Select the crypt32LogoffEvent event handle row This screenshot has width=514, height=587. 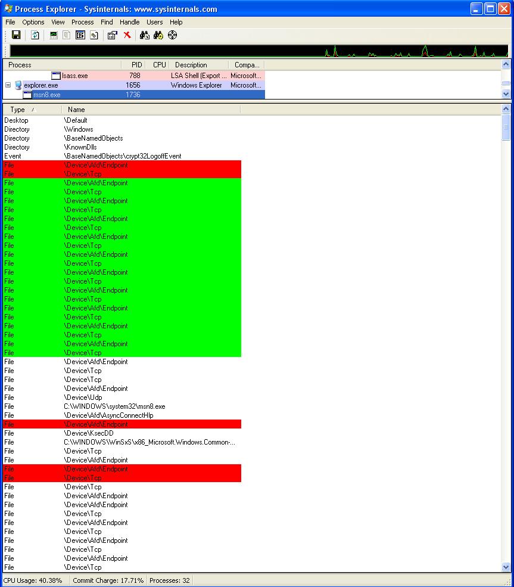tap(122, 156)
